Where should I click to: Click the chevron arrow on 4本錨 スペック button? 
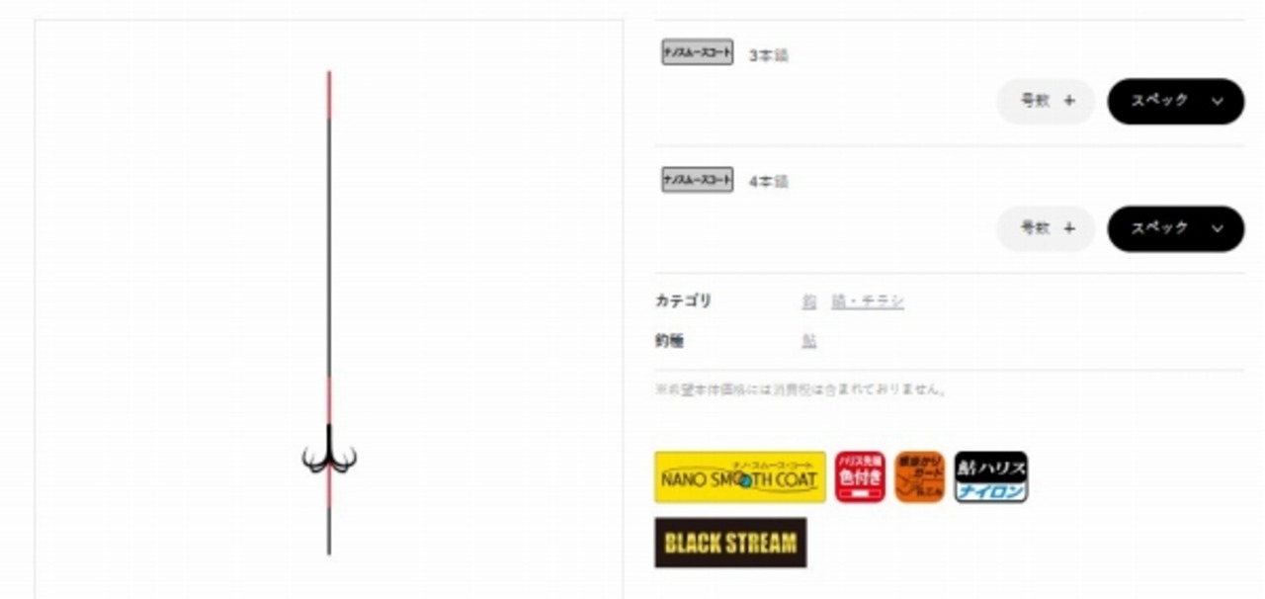tap(1217, 228)
